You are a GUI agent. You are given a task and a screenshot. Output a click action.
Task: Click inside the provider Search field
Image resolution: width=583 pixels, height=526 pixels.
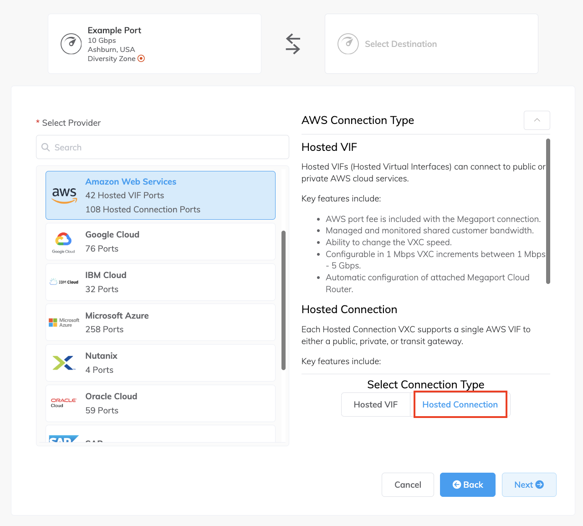pos(162,147)
